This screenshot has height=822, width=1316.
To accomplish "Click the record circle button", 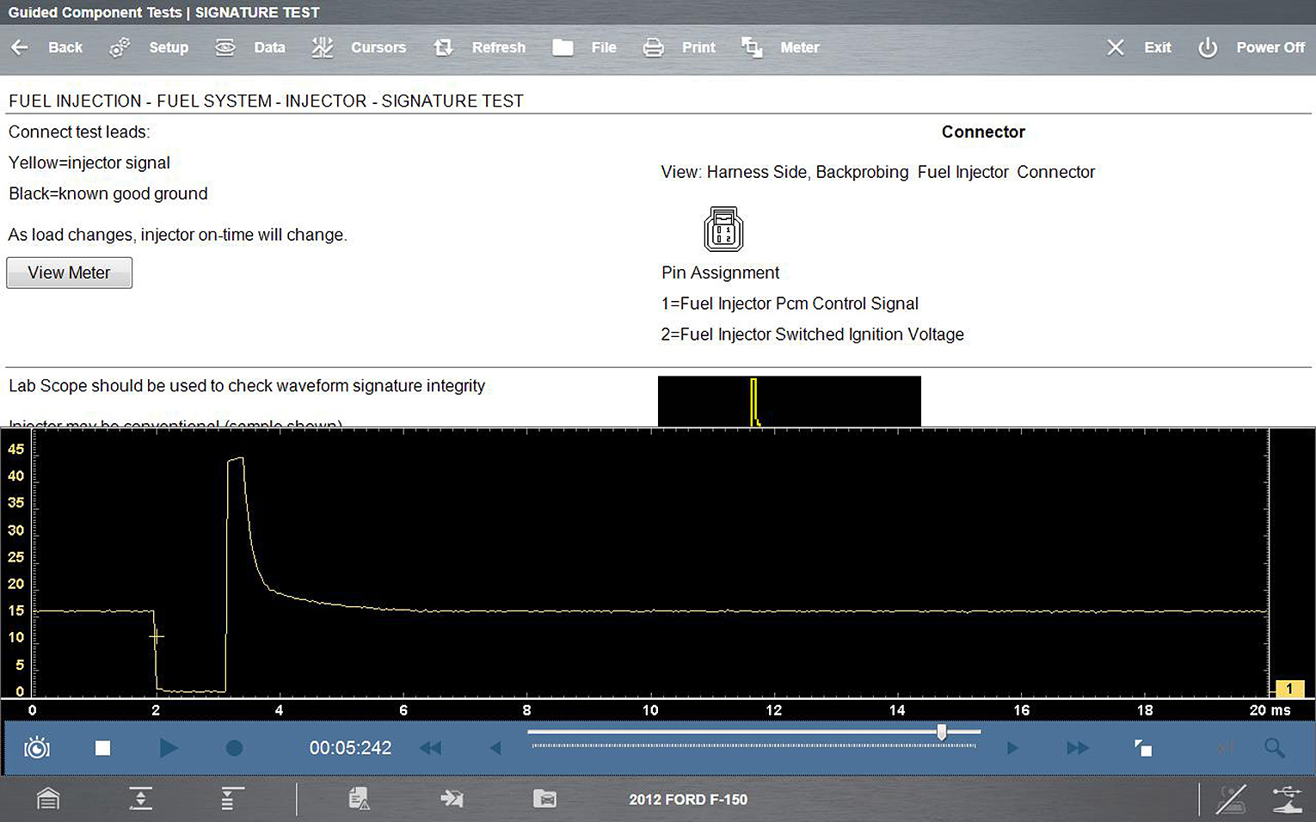I will click(x=234, y=748).
